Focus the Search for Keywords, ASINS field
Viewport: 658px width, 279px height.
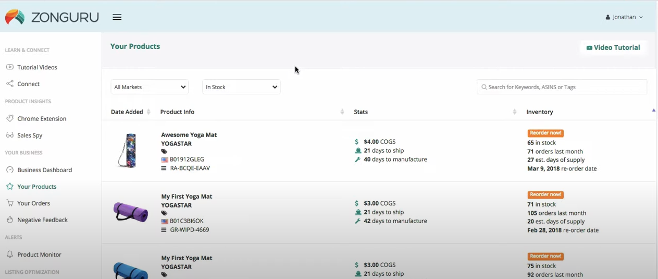(x=562, y=87)
